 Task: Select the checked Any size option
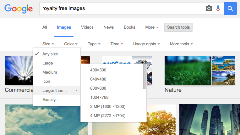point(50,54)
